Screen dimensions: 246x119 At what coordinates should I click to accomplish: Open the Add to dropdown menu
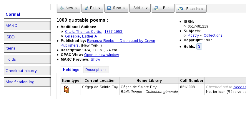coord(140,8)
